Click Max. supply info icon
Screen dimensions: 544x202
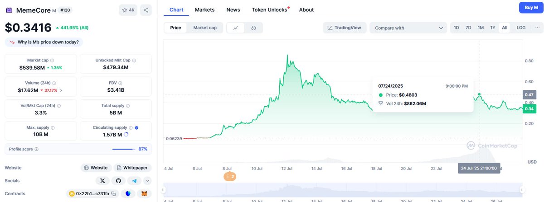52,127
